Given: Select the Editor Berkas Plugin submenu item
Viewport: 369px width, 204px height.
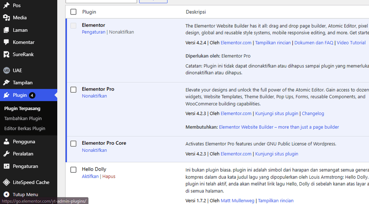Looking at the screenshot, I should coord(25,128).
